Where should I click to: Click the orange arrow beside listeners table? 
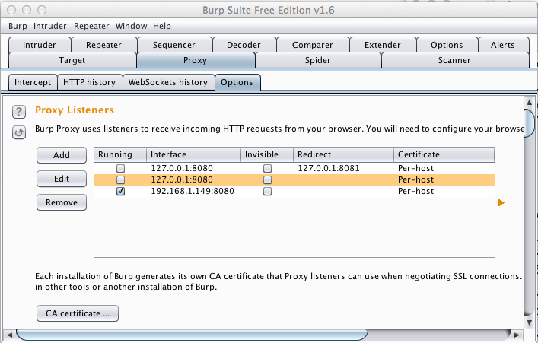[x=501, y=202]
